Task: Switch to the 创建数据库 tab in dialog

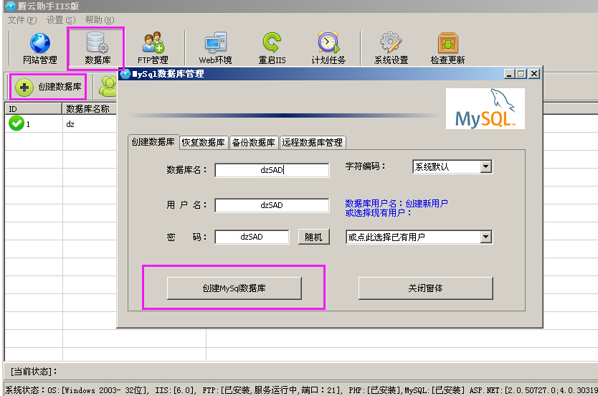Action: 153,142
